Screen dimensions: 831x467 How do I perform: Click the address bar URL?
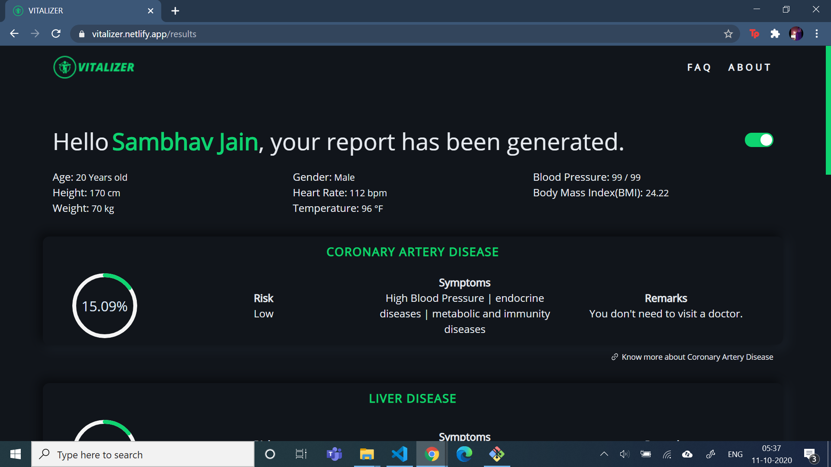click(144, 34)
